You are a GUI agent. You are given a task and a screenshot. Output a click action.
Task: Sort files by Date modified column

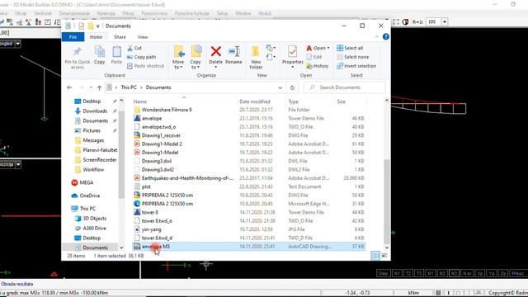pos(255,101)
